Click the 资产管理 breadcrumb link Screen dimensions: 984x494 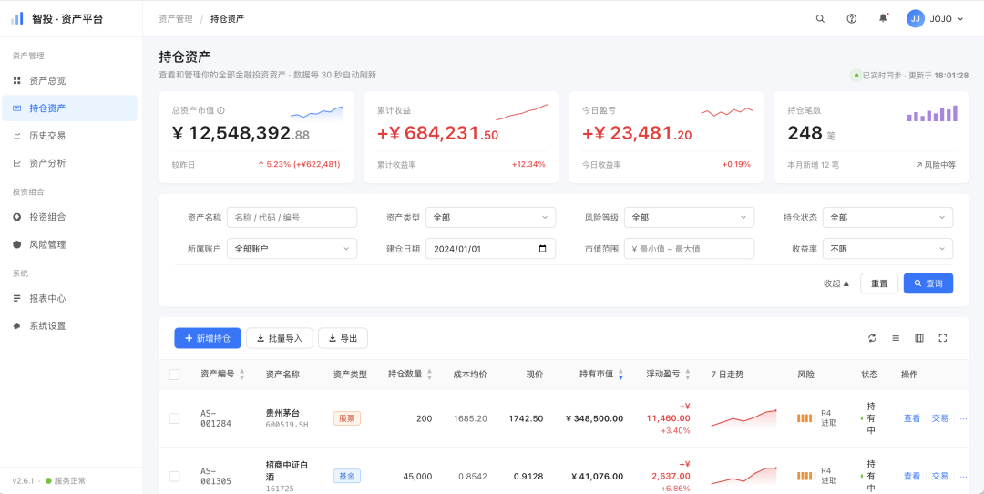click(176, 19)
